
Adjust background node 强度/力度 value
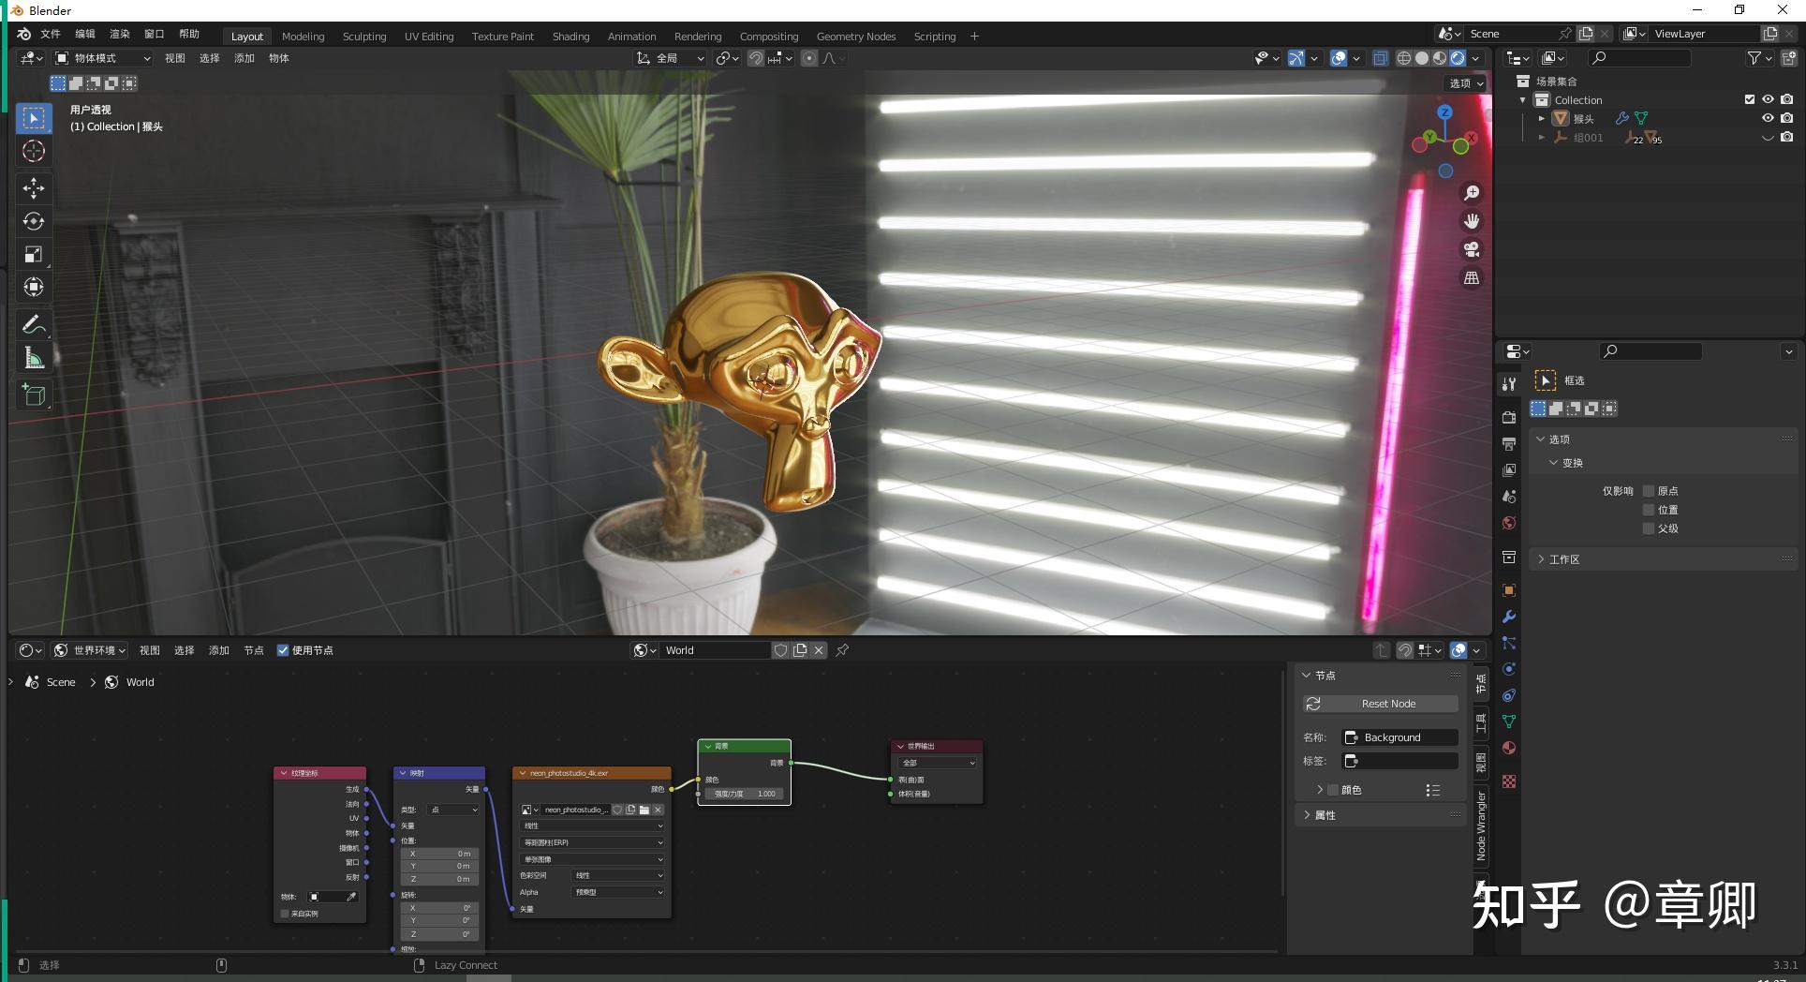(744, 794)
